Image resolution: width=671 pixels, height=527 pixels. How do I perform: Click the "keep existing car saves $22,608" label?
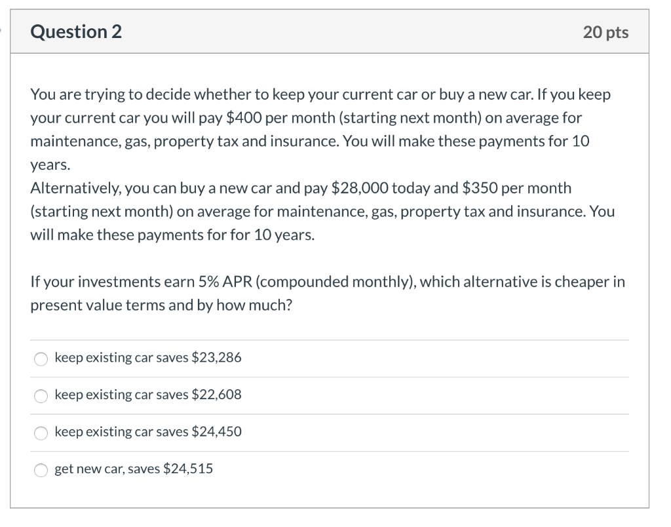[148, 395]
